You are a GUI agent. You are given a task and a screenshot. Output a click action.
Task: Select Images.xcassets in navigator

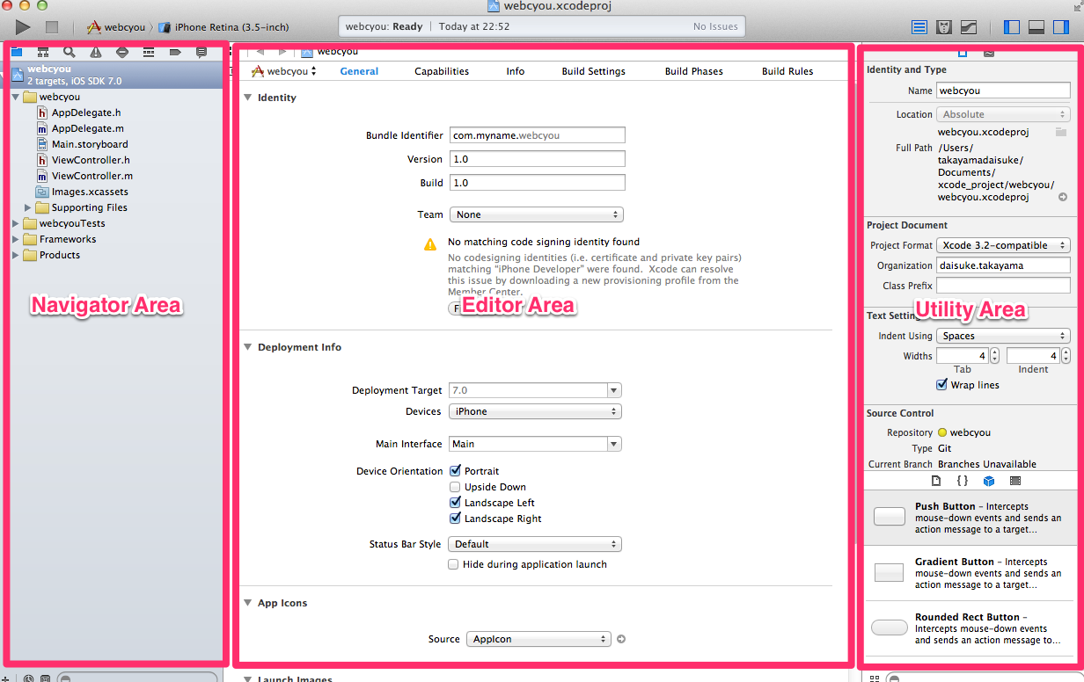point(90,192)
